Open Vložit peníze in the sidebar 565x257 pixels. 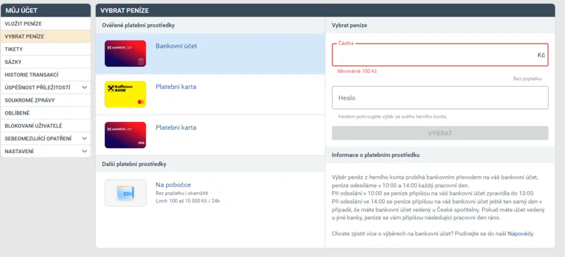click(x=46, y=24)
